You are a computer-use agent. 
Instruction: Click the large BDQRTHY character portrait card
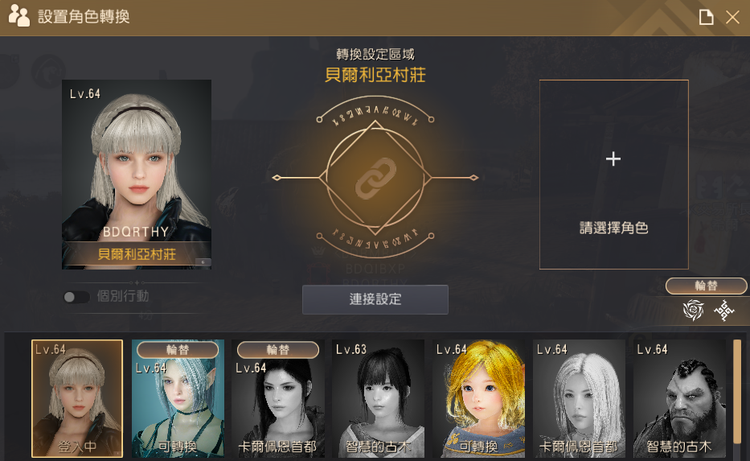[x=137, y=175]
